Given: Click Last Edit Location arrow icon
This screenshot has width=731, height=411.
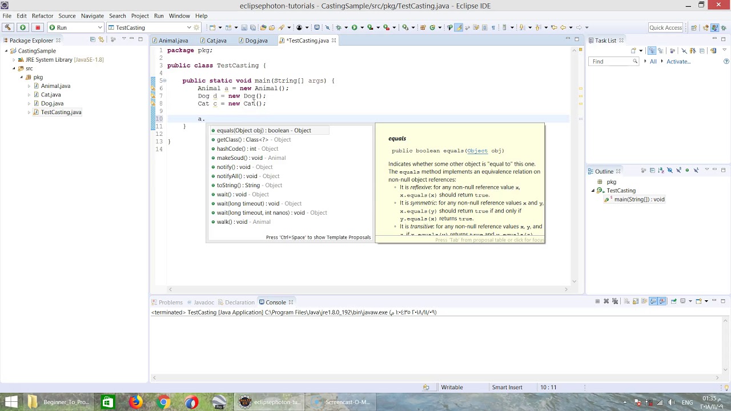Looking at the screenshot, I should (x=555, y=27).
